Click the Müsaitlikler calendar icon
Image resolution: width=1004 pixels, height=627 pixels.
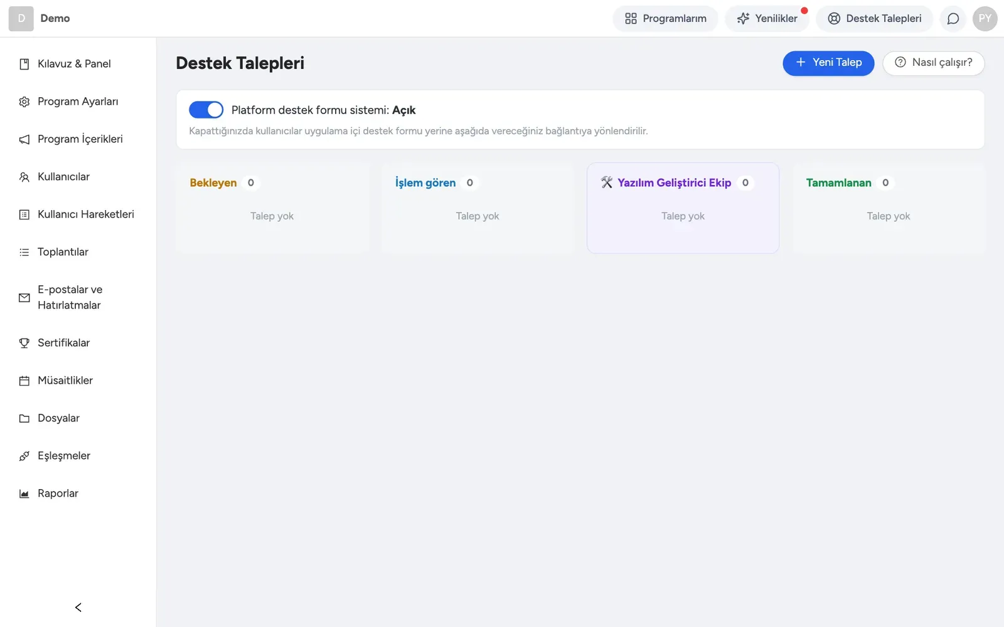[24, 381]
